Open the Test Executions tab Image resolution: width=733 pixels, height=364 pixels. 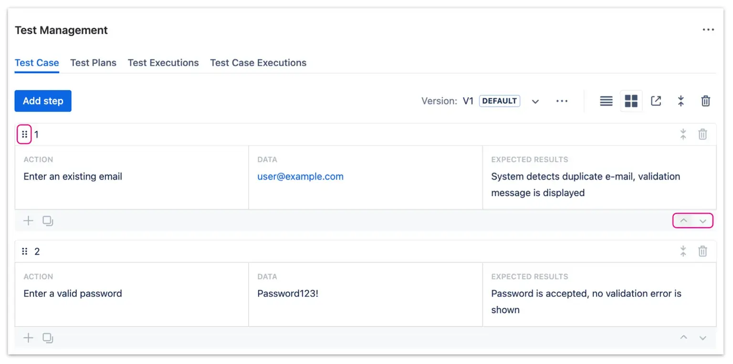click(x=163, y=62)
